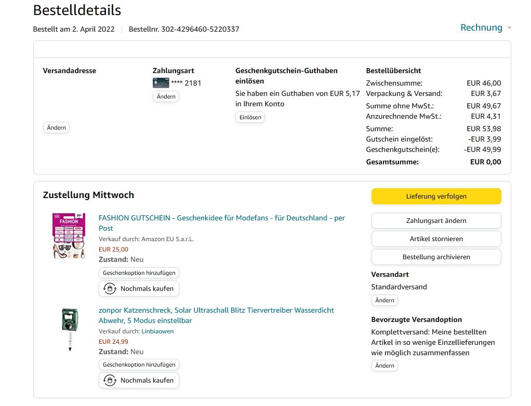
Task: Cancel items via Artikel stornieren
Action: 436,239
